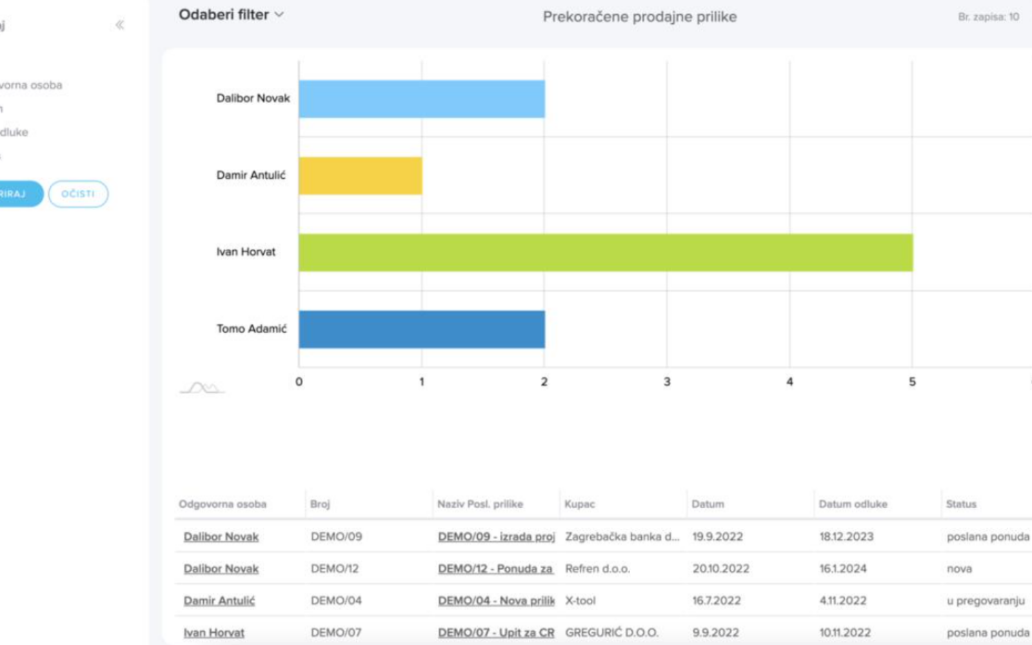This screenshot has height=645, width=1032.
Task: Open the DEMO/12 - Ponuda link
Action: (x=495, y=569)
